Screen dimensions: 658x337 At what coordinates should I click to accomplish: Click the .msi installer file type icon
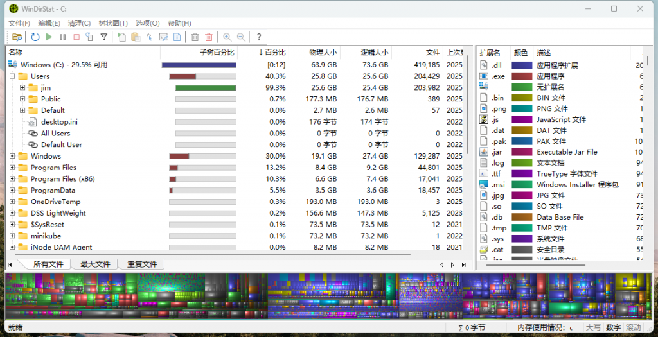pos(484,184)
